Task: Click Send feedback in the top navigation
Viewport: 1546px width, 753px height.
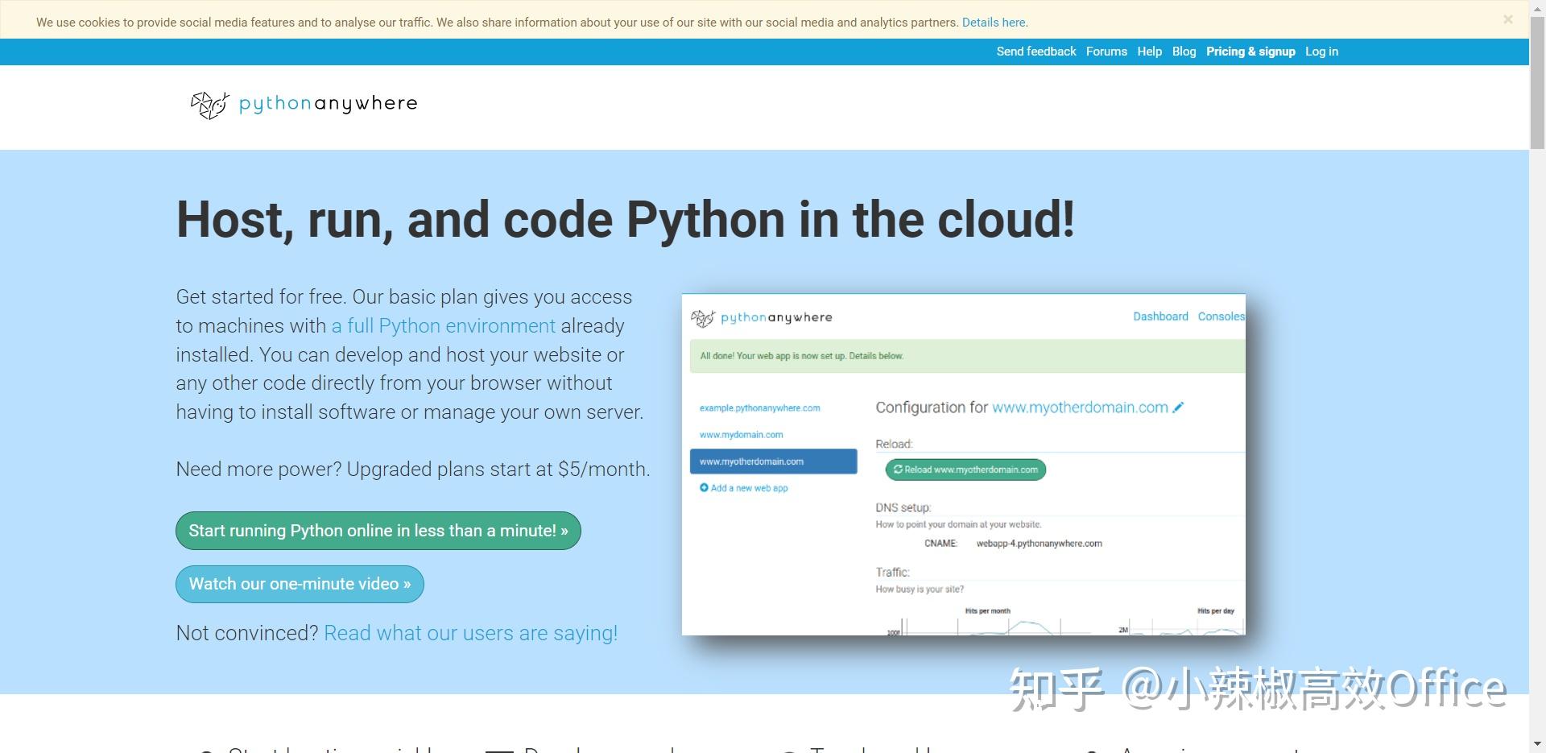Action: 1035,52
